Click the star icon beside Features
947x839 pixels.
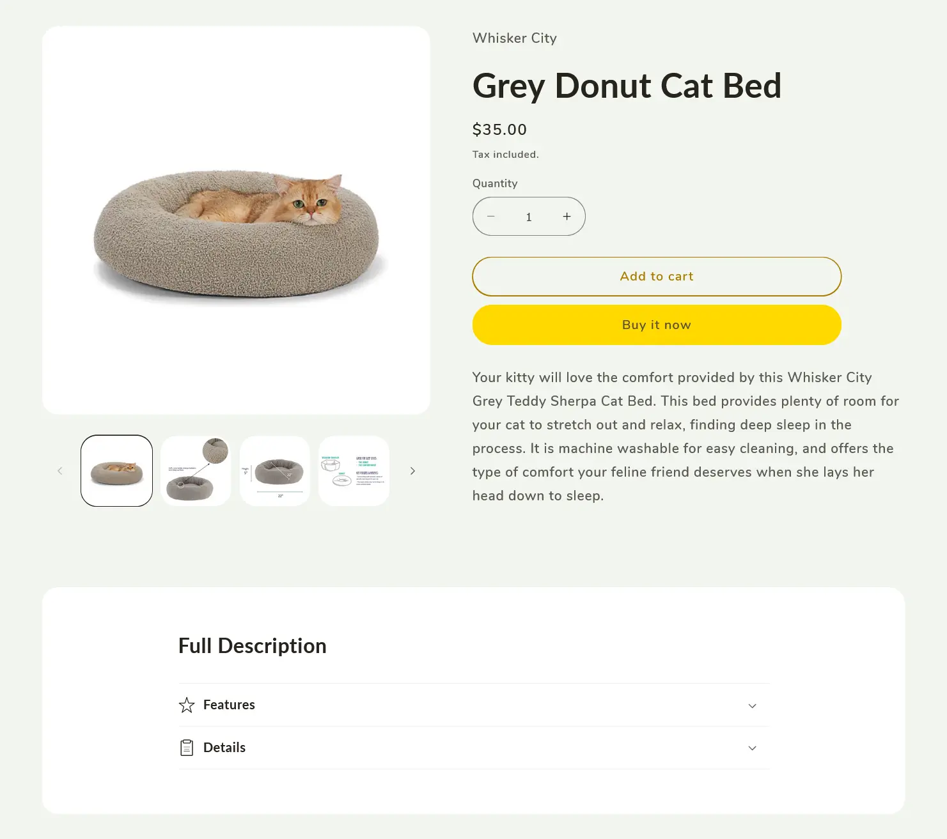(187, 705)
